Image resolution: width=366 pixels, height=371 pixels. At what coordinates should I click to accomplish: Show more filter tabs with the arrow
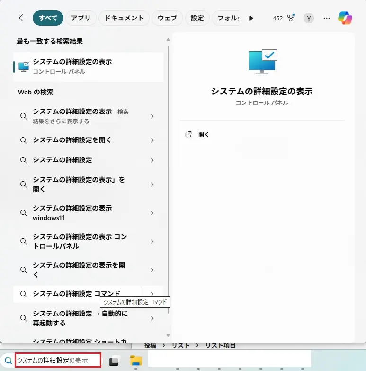point(251,18)
